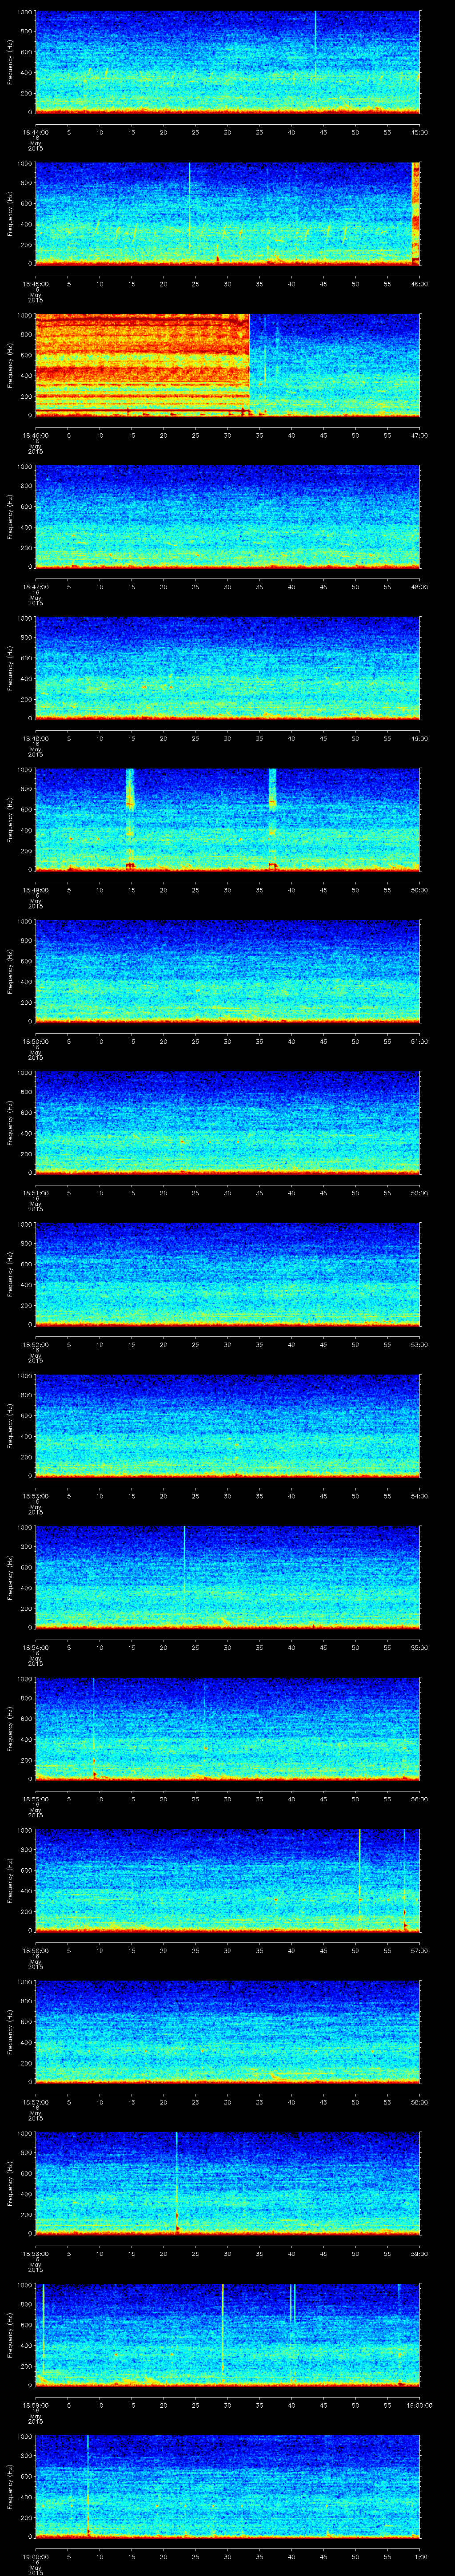
Task: Click Frequency (Hz) axis title of 18:54:00 spectrogram
Action: click(x=10, y=1577)
